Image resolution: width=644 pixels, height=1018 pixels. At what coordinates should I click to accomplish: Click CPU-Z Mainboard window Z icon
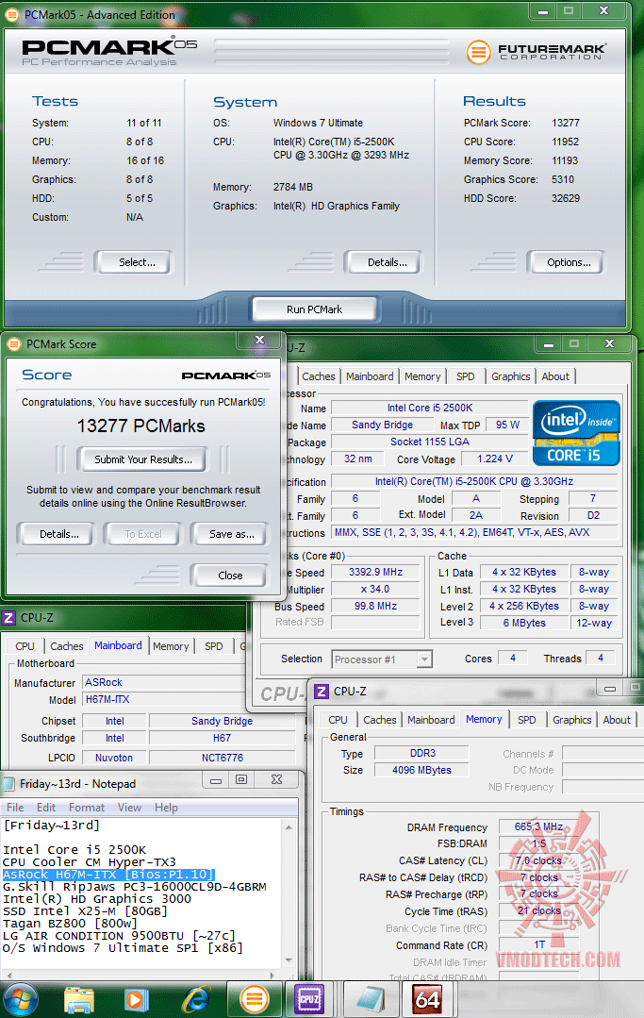pos(8,617)
